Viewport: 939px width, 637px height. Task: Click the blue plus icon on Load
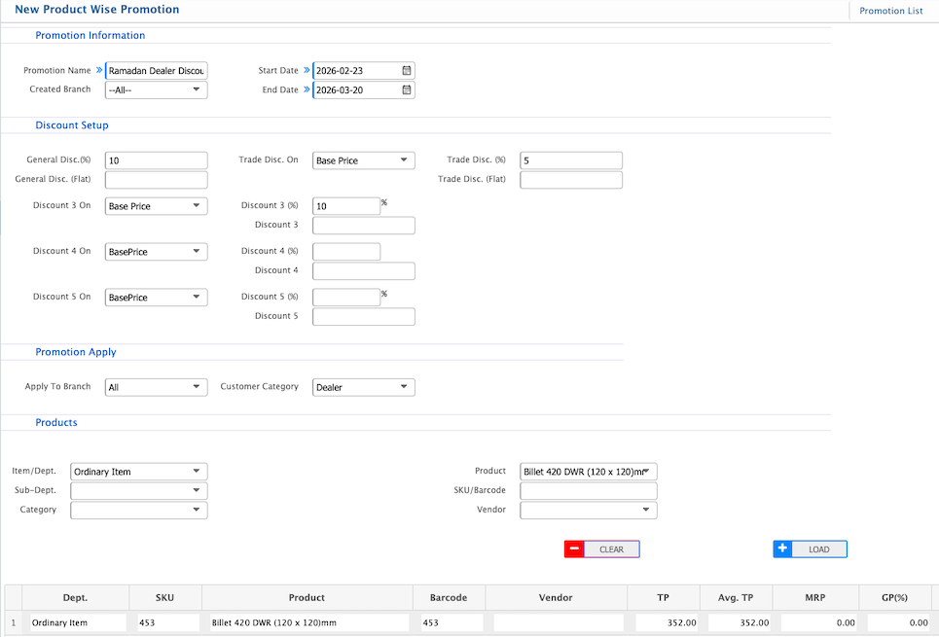783,549
